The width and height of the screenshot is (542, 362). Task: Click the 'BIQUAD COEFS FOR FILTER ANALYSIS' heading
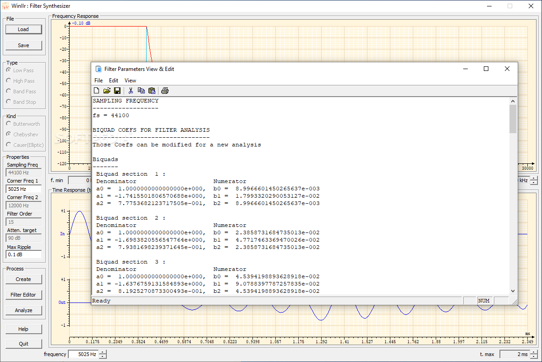pos(151,130)
